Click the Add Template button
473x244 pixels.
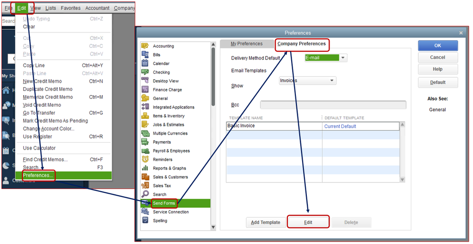click(266, 222)
